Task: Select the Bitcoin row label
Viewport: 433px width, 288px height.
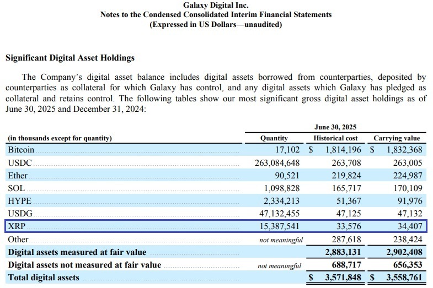Action: [21, 150]
